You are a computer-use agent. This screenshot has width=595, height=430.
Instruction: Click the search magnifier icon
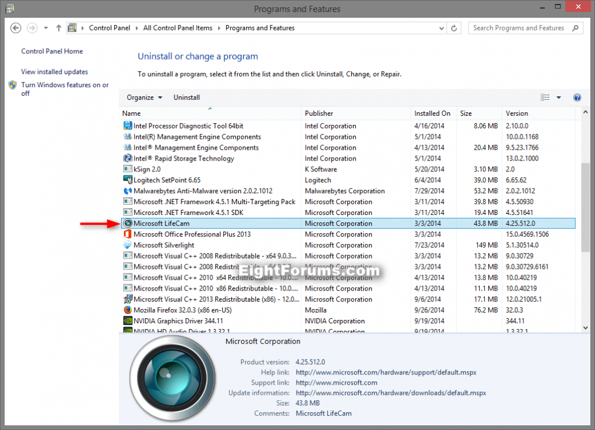click(x=575, y=28)
